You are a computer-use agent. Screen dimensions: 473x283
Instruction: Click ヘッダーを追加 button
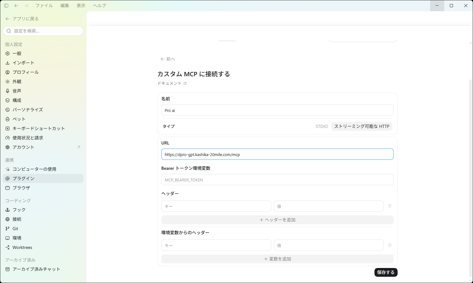click(x=277, y=220)
